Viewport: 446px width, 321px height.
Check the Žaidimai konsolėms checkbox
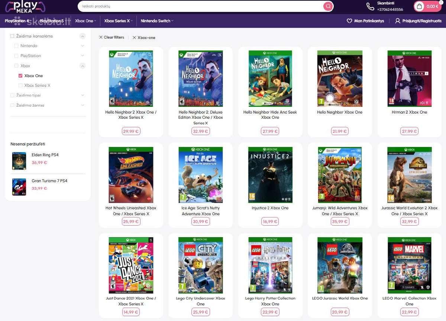pos(12,36)
